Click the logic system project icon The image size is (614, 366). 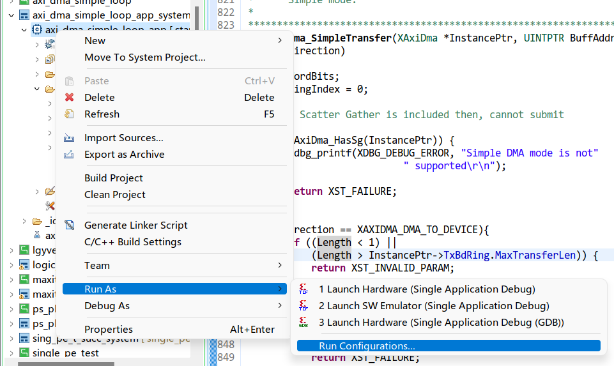(24, 265)
